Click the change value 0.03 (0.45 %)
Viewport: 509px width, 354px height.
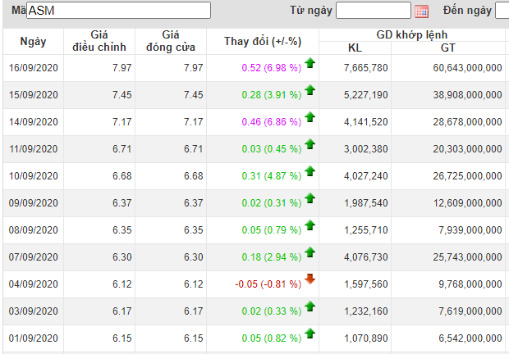point(272,149)
